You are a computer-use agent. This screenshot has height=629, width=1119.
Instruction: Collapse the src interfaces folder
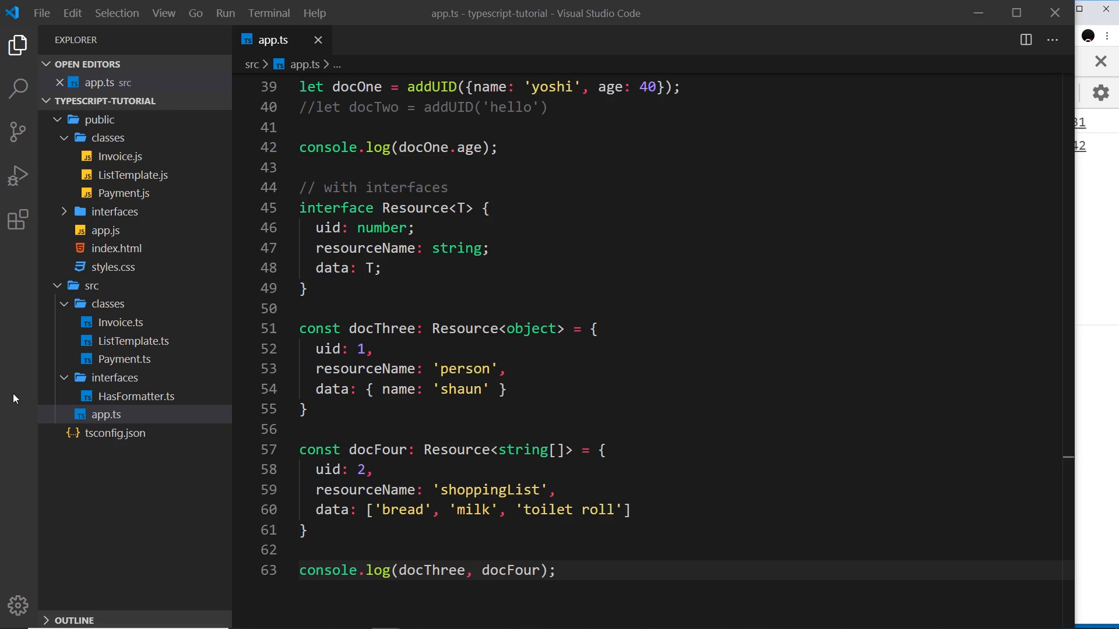pyautogui.click(x=64, y=377)
